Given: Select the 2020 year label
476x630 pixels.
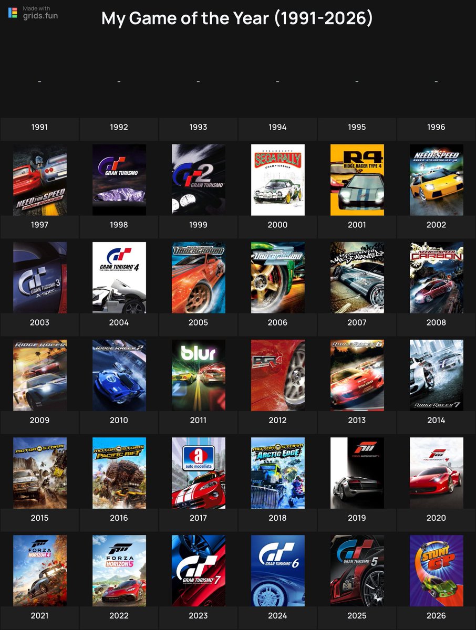Looking at the screenshot, I should pos(437,518).
